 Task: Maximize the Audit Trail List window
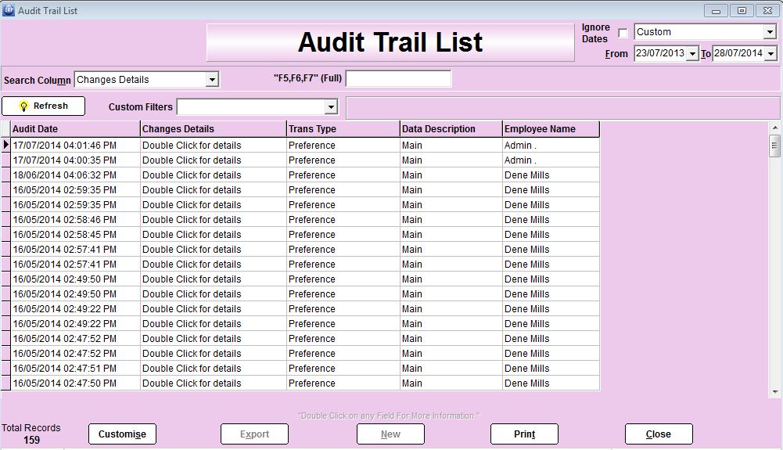tap(742, 10)
